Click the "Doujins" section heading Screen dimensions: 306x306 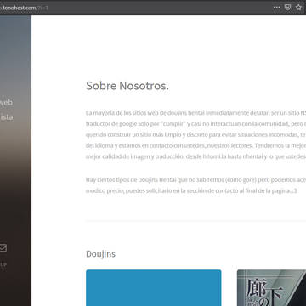(x=100, y=254)
